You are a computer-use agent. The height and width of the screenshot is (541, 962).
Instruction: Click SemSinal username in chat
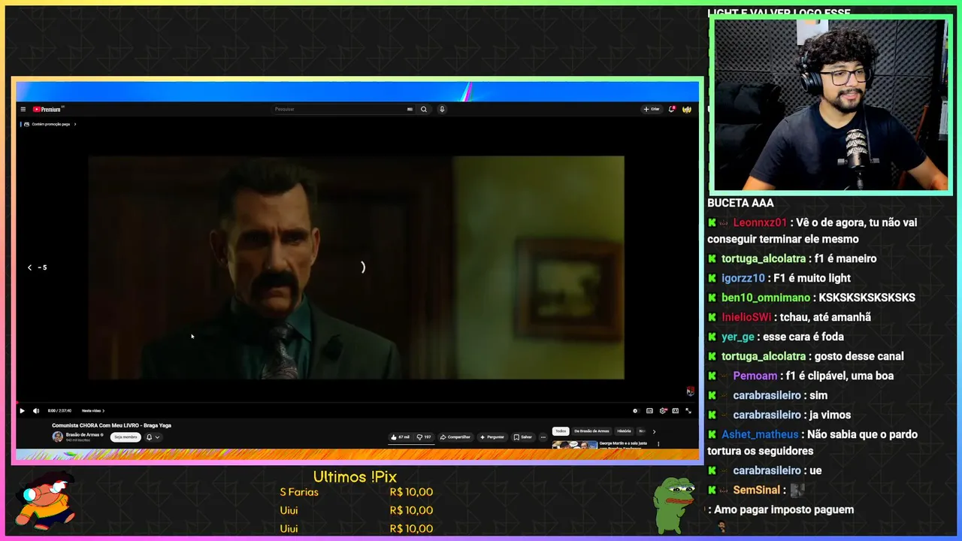point(756,490)
